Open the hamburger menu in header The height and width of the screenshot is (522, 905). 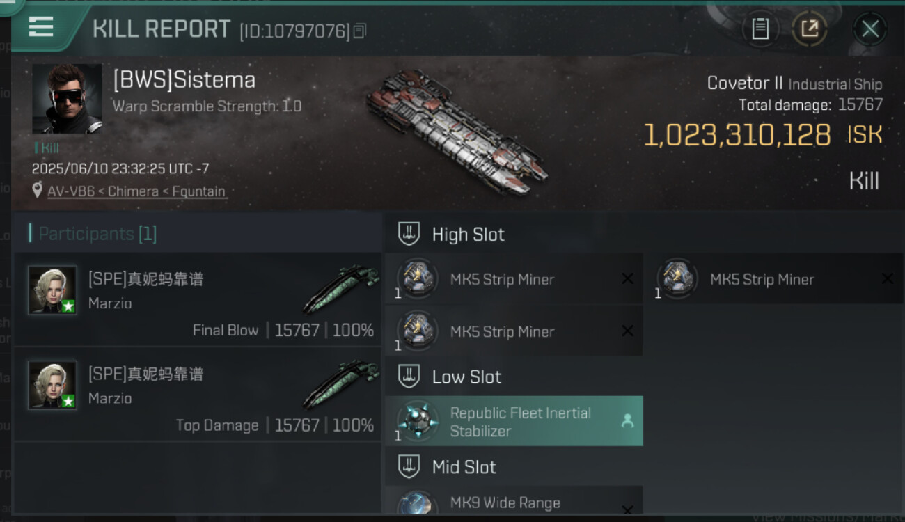(x=41, y=27)
